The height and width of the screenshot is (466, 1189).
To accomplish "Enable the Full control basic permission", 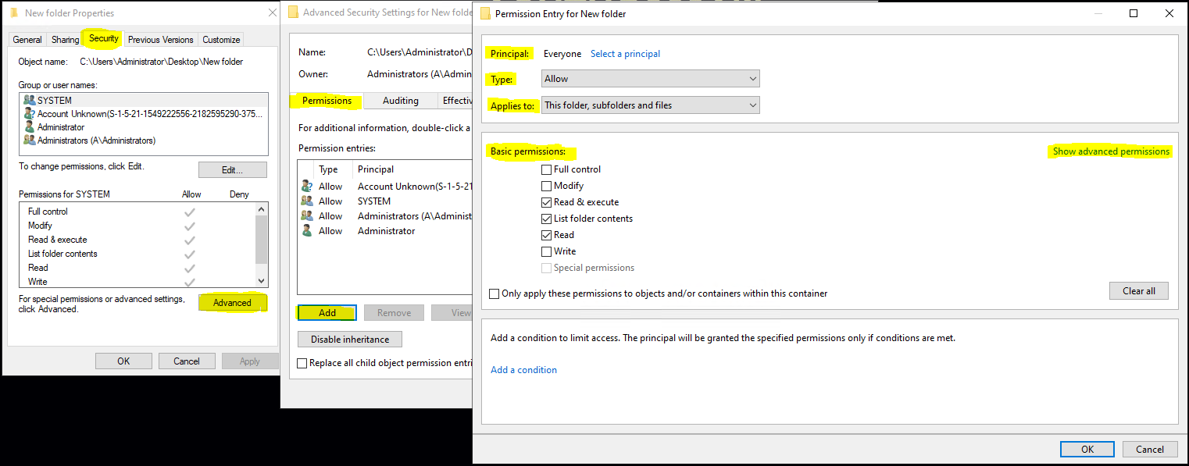I will click(546, 169).
